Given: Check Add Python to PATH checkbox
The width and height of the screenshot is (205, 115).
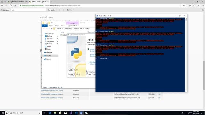Looking at the screenshot, I should click(87, 74).
